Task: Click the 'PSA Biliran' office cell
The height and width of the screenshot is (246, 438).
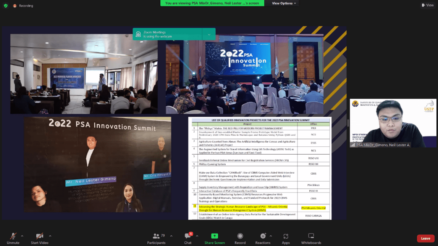Action: (314, 185)
